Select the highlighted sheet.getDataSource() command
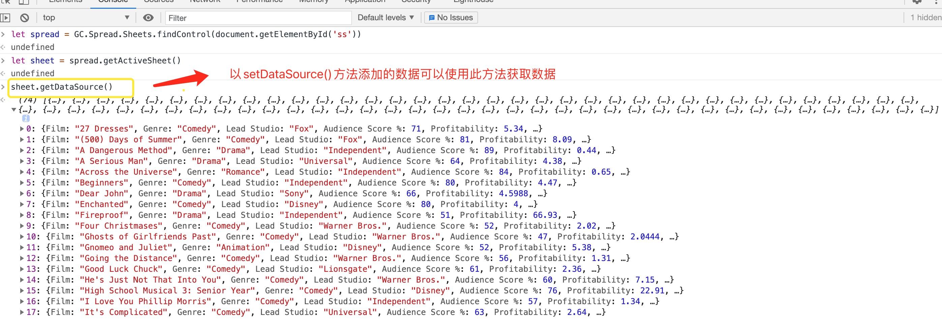This screenshot has width=942, height=319. [x=71, y=87]
